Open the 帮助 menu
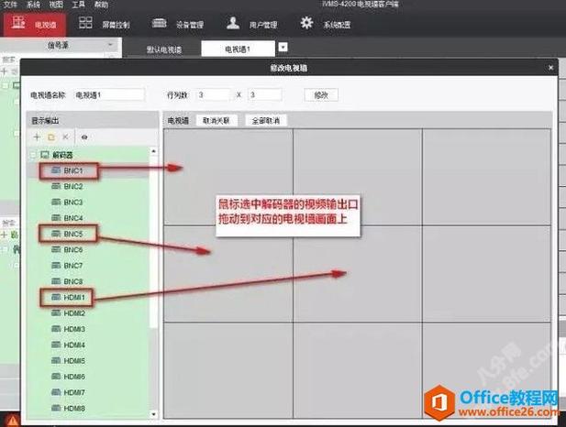566x427 pixels. [101, 5]
